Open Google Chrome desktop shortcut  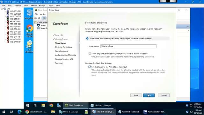pos(30,31)
